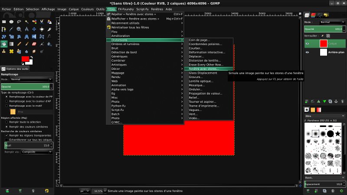Toggle lock alpha channel checker icon
Image resolution: width=347 pixels, height=195 pixels.
pyautogui.click(x=328, y=36)
